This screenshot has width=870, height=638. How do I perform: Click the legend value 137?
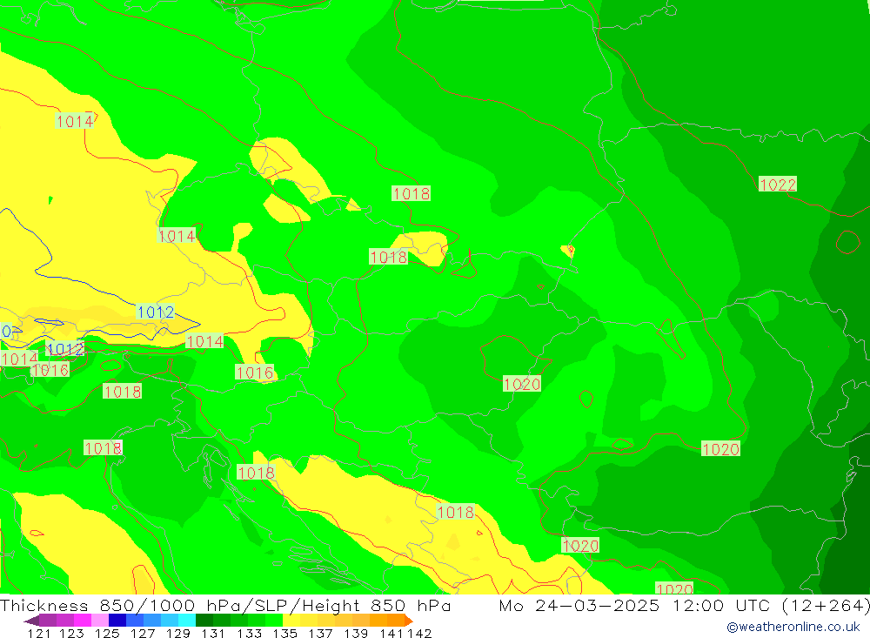(320, 633)
